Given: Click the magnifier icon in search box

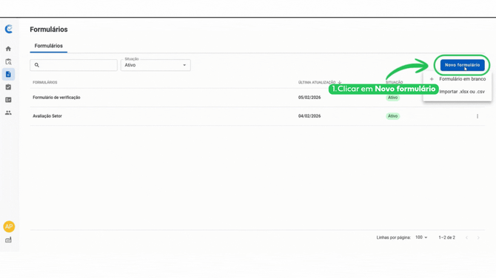Looking at the screenshot, I should (x=37, y=65).
